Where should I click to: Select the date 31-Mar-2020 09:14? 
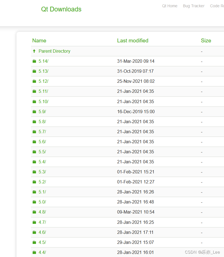(x=136, y=61)
